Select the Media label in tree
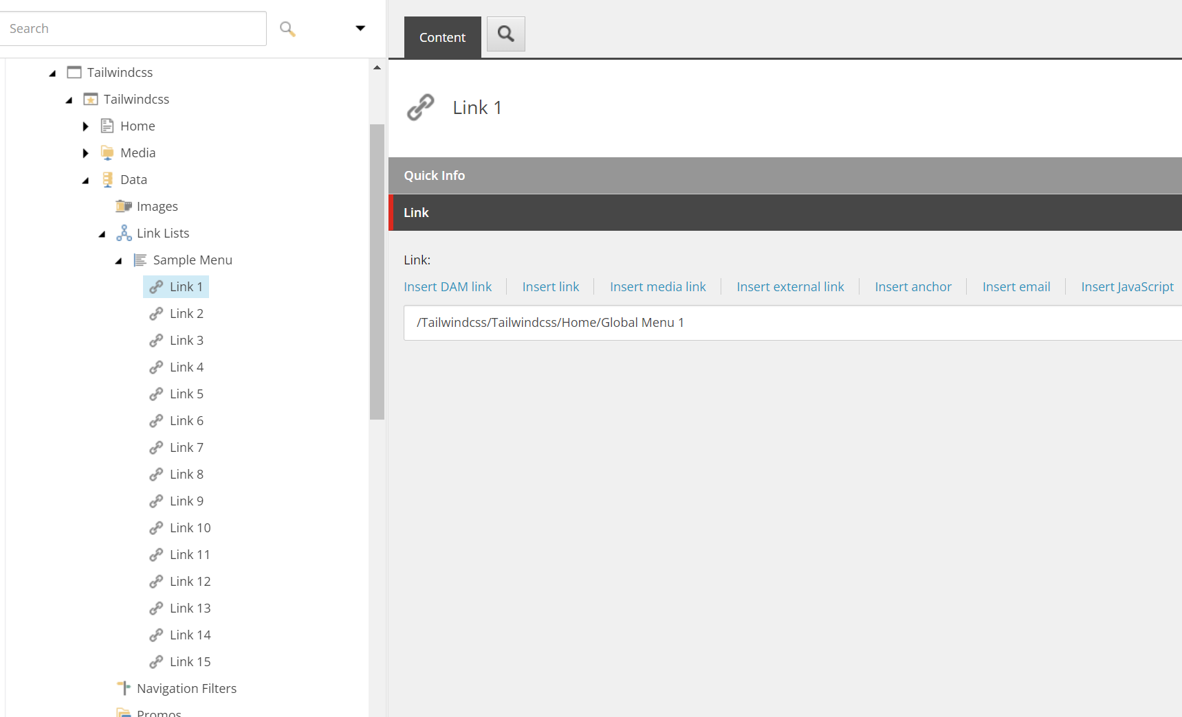 point(138,152)
